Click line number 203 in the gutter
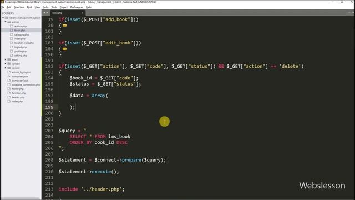The image size is (355, 200). (x=49, y=131)
